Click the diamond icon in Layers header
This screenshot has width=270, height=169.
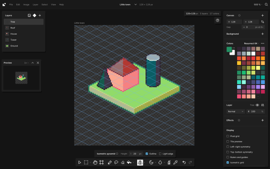(35, 16)
